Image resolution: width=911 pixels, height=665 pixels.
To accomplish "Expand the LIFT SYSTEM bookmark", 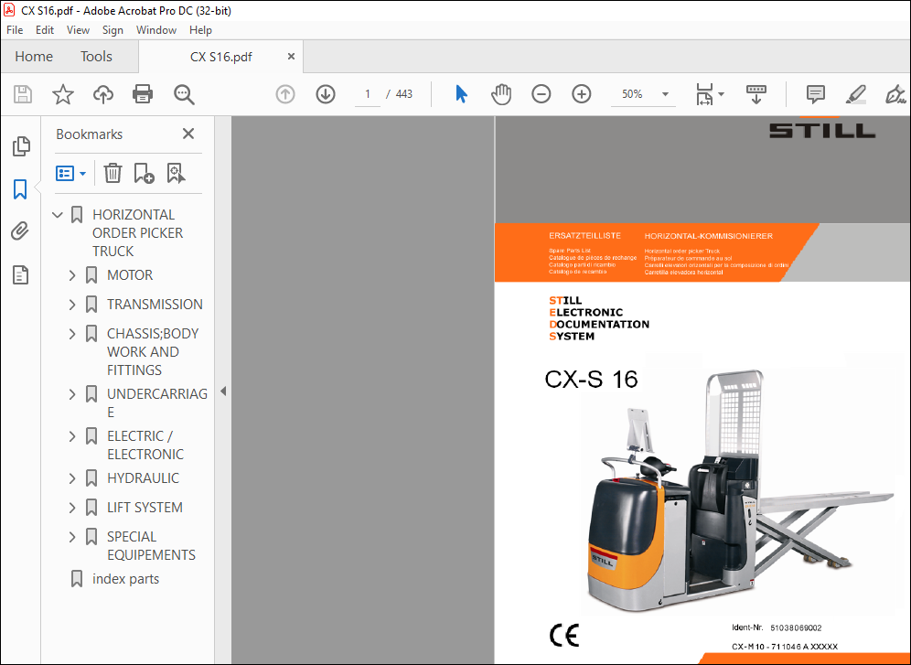I will [x=72, y=508].
